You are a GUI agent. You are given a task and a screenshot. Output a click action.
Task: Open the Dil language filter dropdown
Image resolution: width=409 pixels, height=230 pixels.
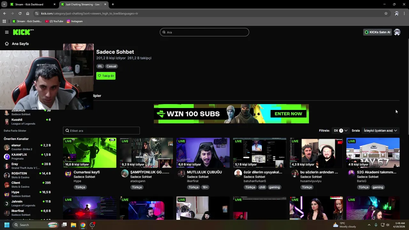(x=341, y=131)
